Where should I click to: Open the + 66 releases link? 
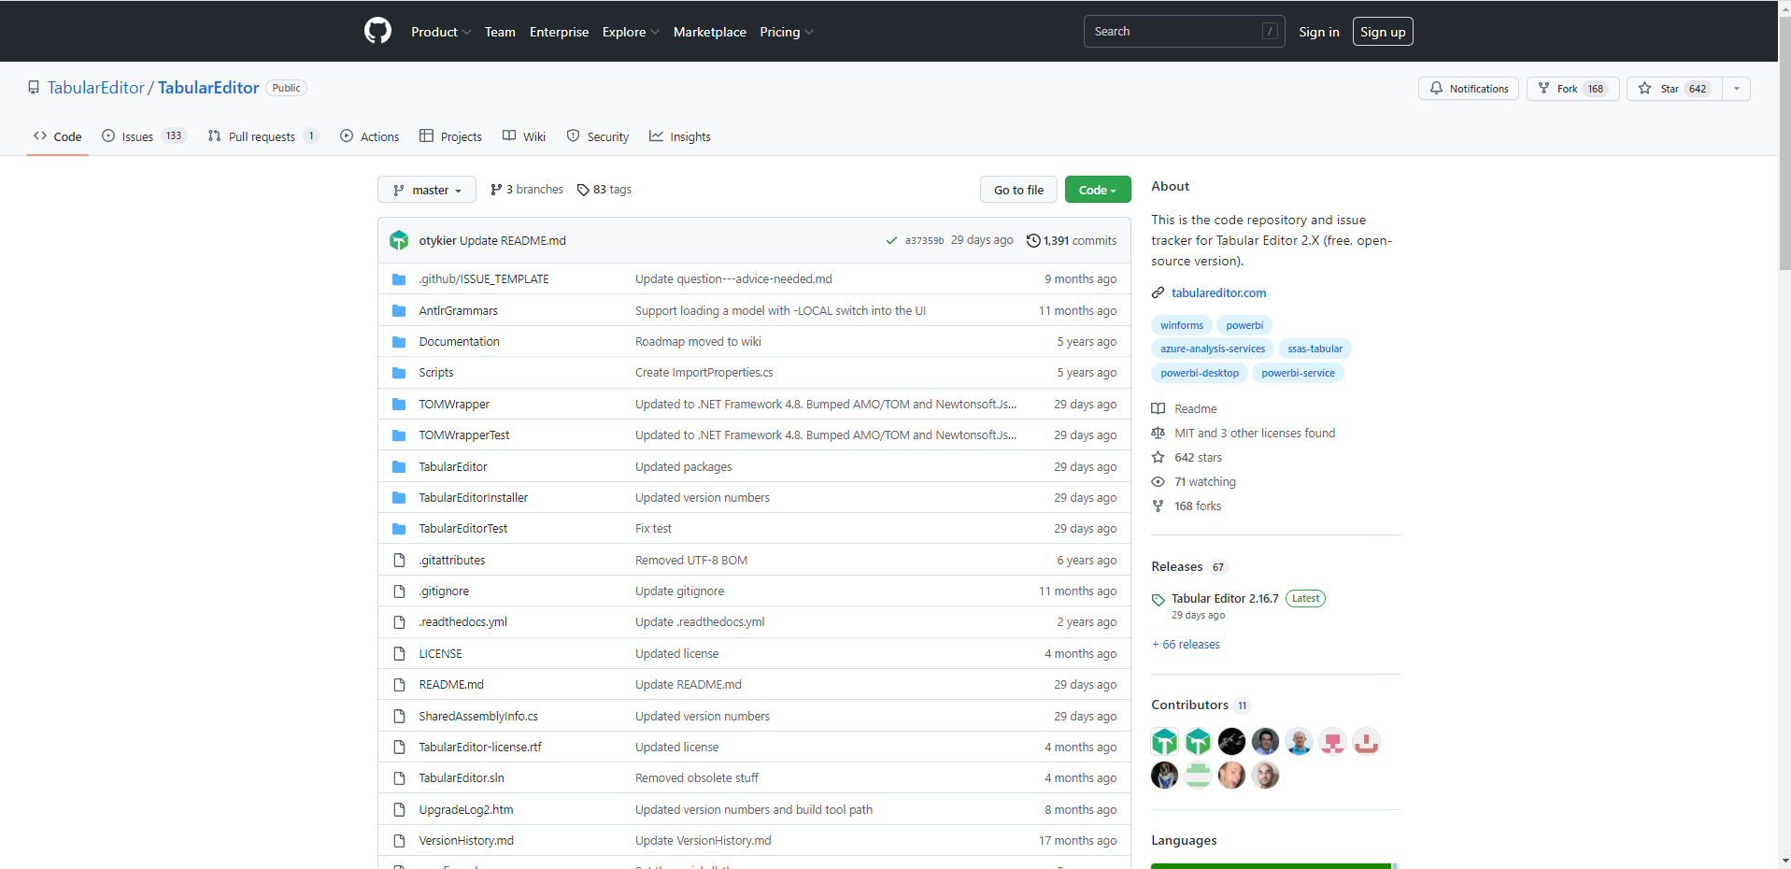click(1186, 644)
